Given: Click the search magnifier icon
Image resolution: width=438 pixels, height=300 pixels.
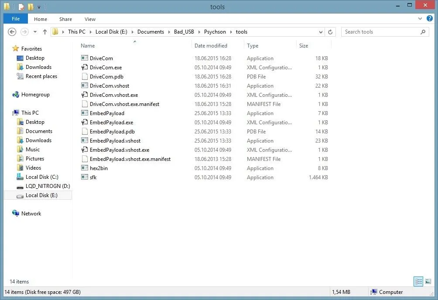Looking at the screenshot, I should click(x=423, y=32).
